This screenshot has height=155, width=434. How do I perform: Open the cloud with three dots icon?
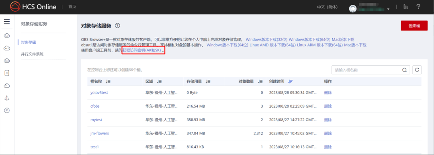pyautogui.click(x=7, y=48)
